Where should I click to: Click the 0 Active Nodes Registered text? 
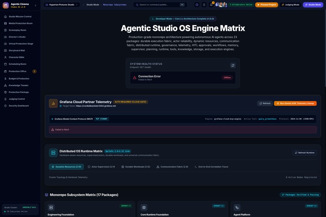pos(301,177)
